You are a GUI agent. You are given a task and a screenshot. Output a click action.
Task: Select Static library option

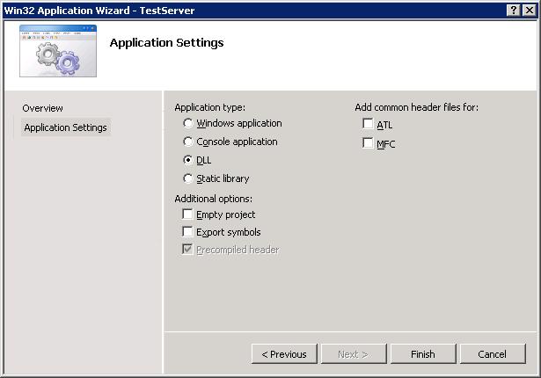[188, 178]
